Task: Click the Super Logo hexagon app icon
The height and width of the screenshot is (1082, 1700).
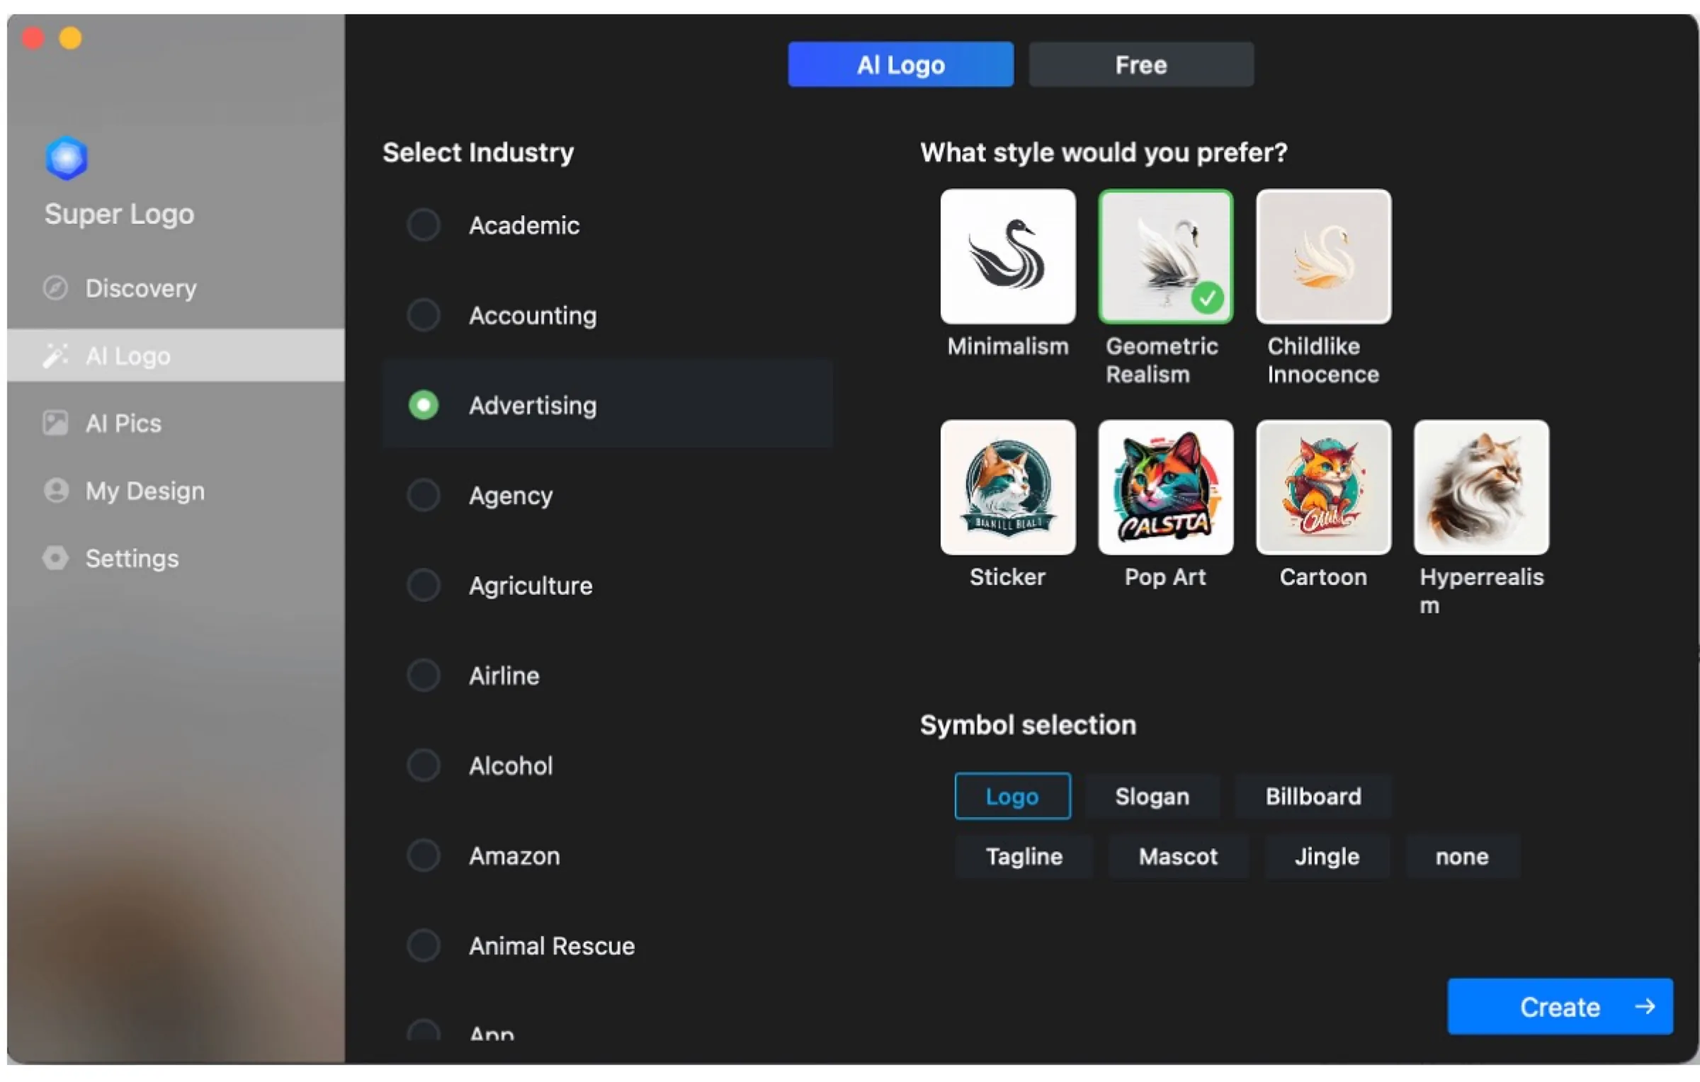Action: 66,157
